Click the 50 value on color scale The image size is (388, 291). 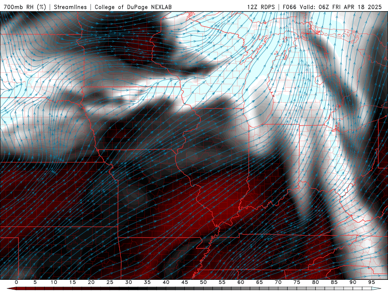203,282
